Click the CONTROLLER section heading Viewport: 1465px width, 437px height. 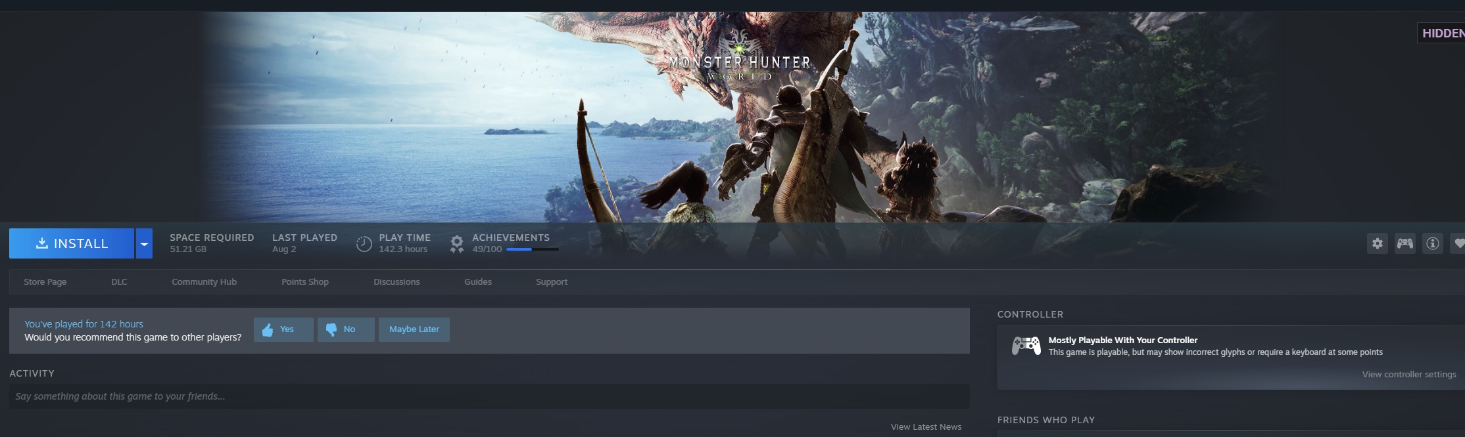click(x=1030, y=314)
